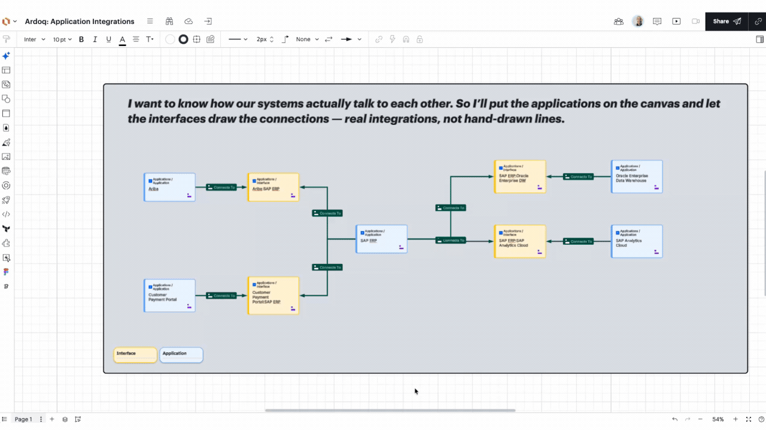Image resolution: width=766 pixels, height=430 pixels.
Task: Select the Customer Payment Portal application shape
Action: 169,295
